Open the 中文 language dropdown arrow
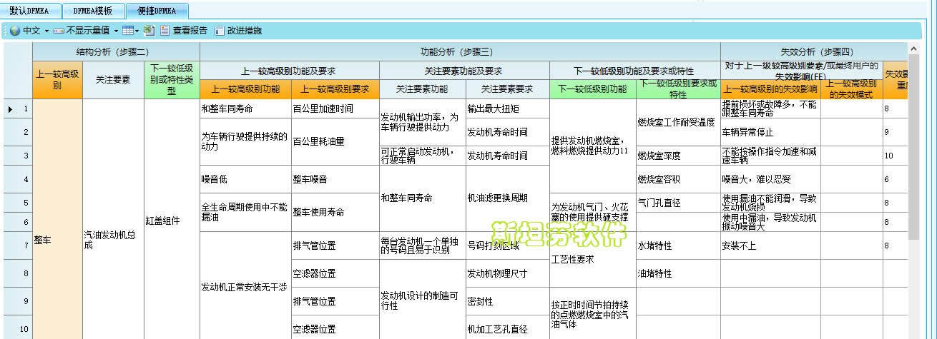The width and height of the screenshot is (937, 339). pyautogui.click(x=46, y=31)
